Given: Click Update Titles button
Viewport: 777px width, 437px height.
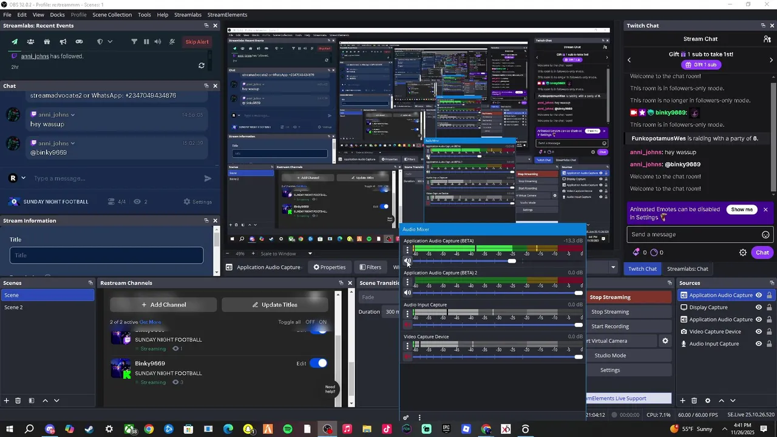Looking at the screenshot, I should tap(275, 305).
